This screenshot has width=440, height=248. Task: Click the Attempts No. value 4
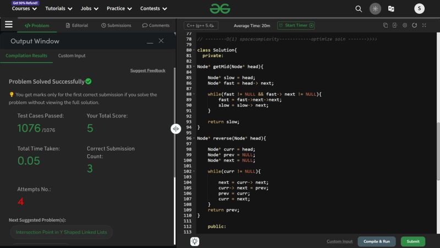[20, 201]
